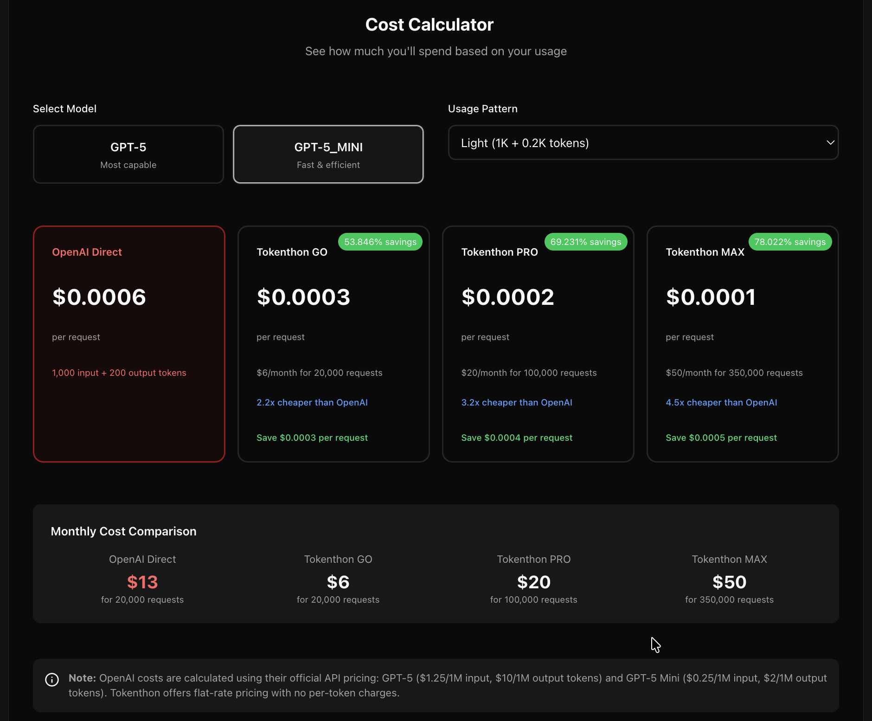Screen dimensions: 872x721
Task: Click the 4.5x cheaper than OpenAI link
Action: 721,402
